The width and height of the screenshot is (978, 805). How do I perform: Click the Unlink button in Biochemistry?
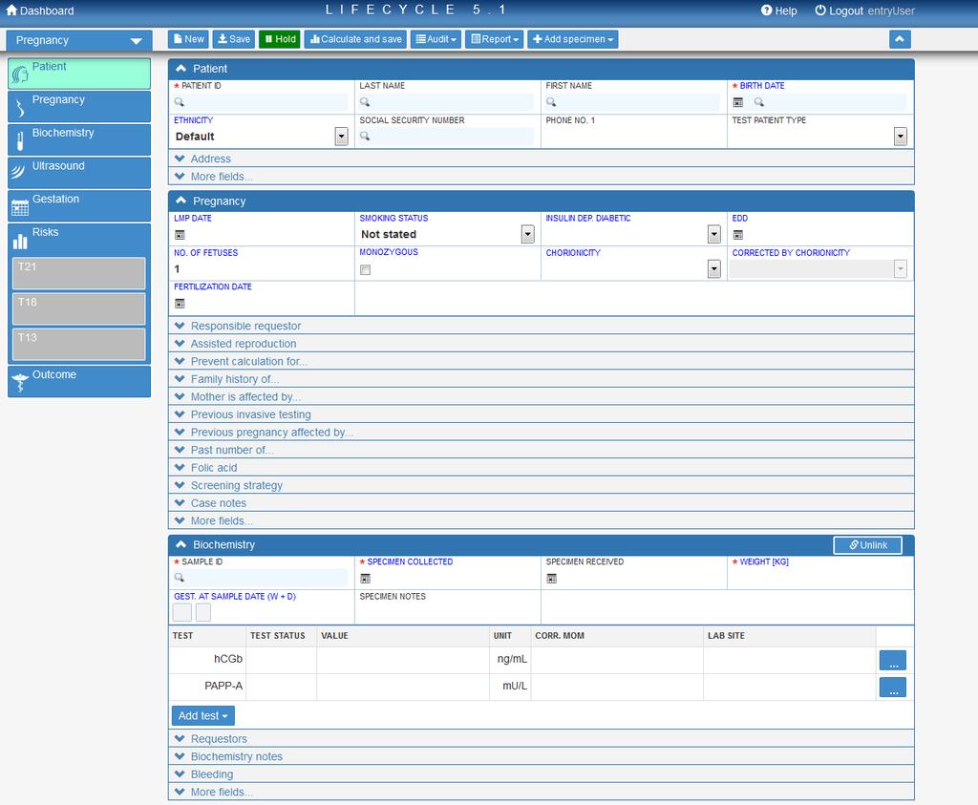coord(867,545)
